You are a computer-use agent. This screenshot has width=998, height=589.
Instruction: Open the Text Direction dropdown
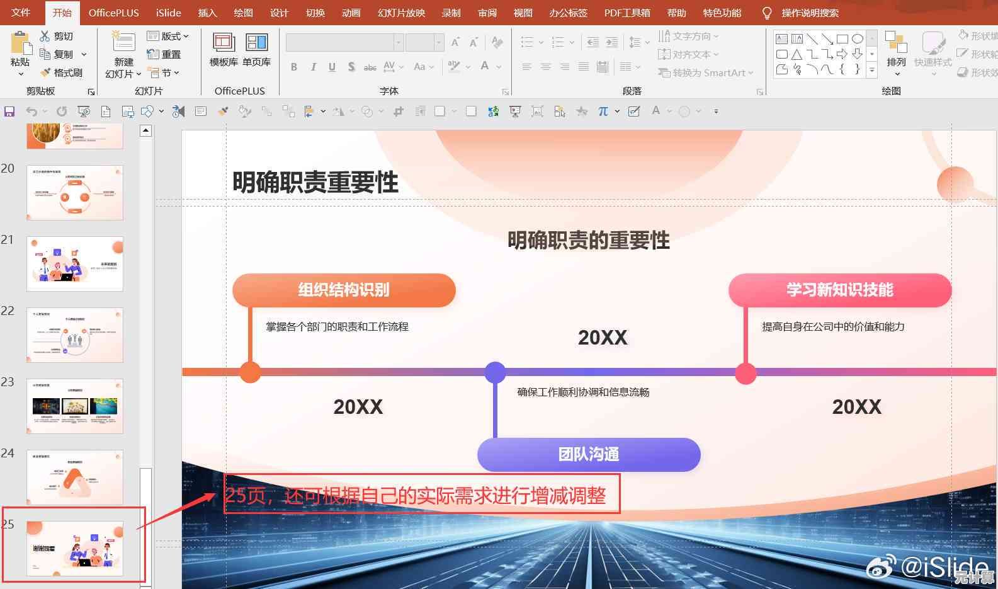688,36
